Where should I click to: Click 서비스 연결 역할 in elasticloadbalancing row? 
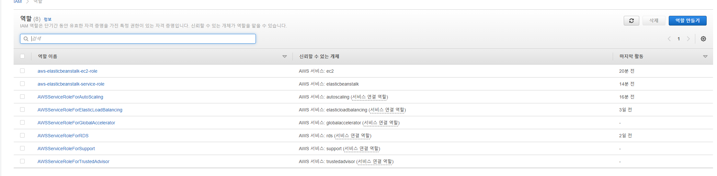coord(387,110)
